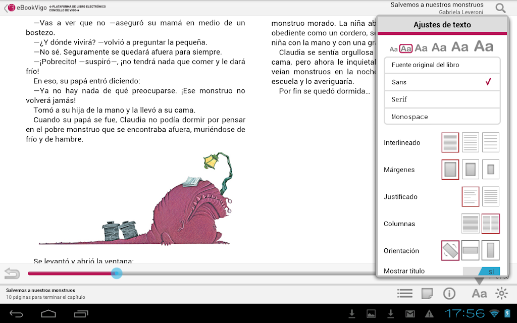This screenshot has height=323, width=517.
Task: Select two column layout
Action: pos(491,224)
